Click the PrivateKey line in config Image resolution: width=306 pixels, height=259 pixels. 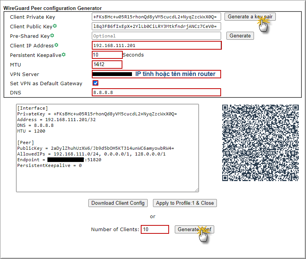coord(97,114)
